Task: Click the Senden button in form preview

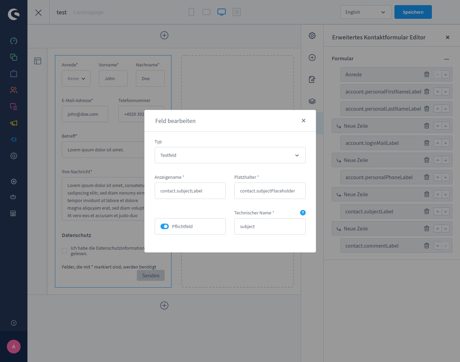Action: coord(151,275)
